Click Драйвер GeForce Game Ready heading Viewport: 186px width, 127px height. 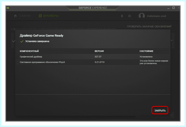(42, 36)
